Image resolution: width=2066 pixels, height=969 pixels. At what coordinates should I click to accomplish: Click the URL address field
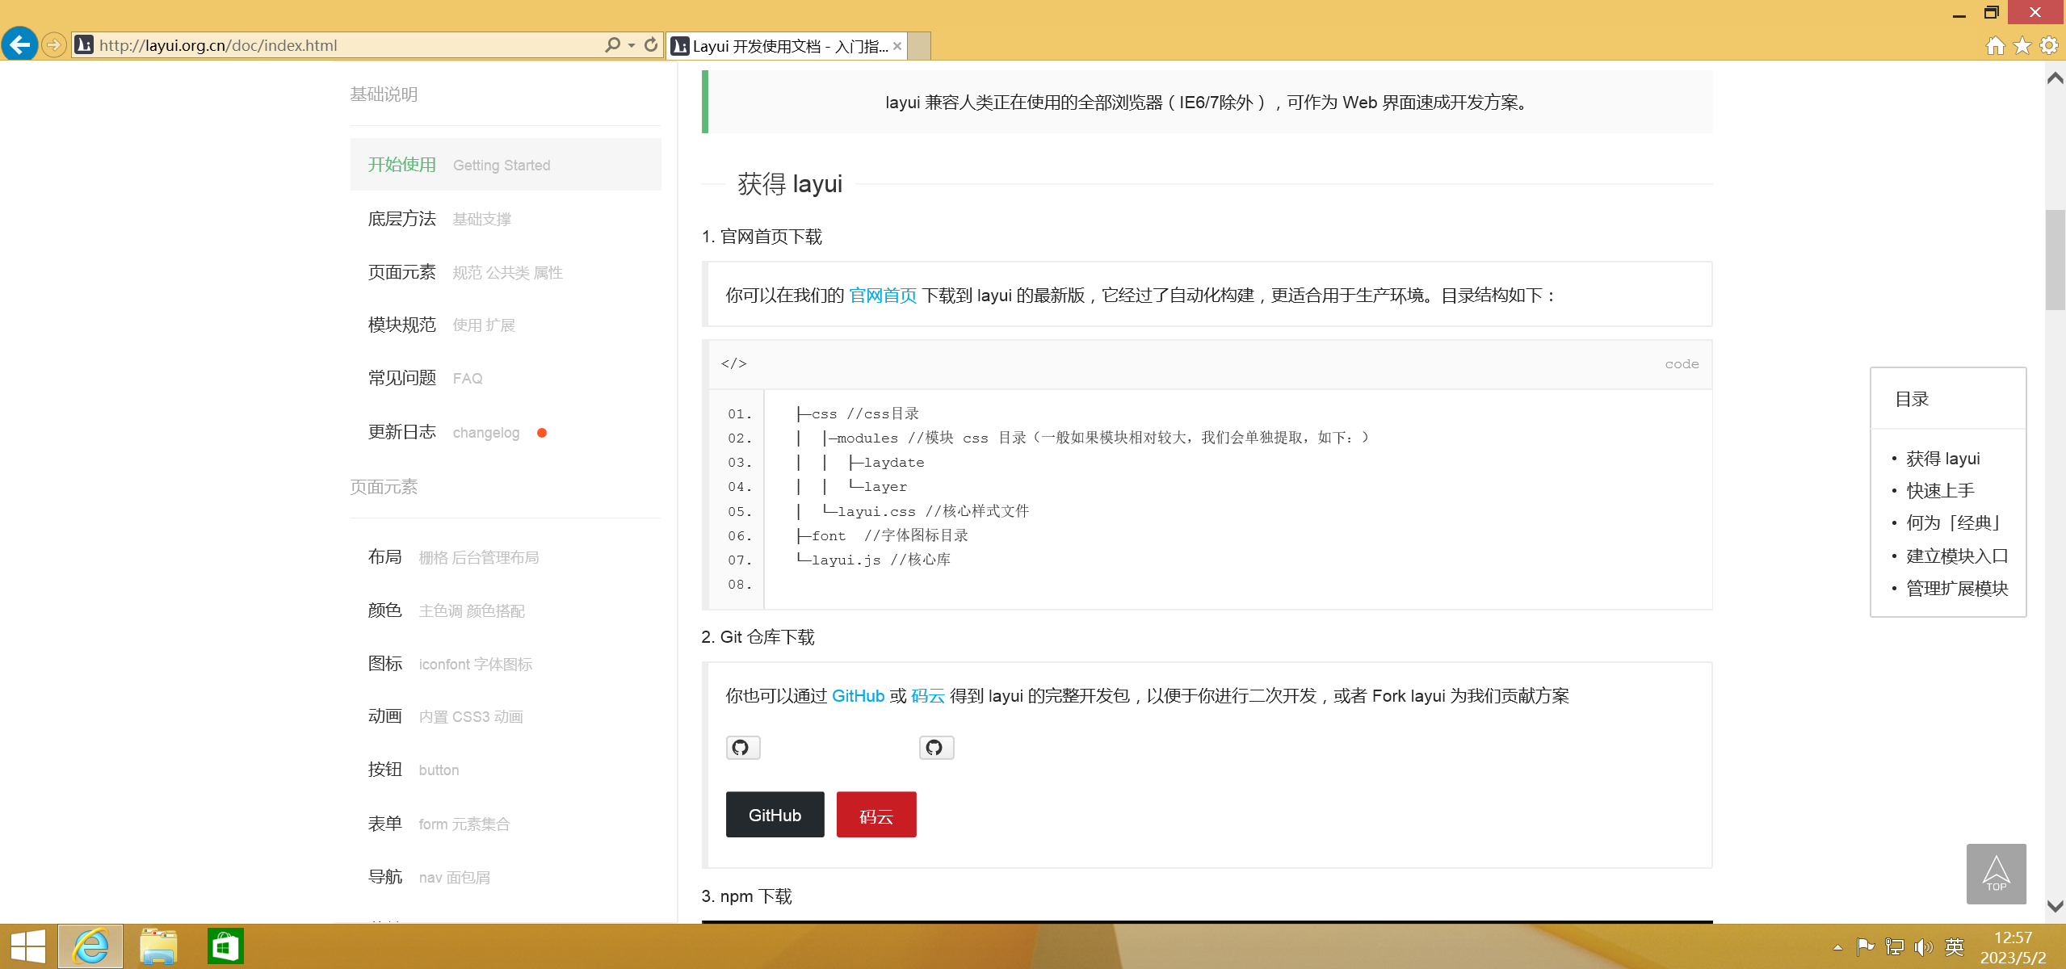[347, 45]
